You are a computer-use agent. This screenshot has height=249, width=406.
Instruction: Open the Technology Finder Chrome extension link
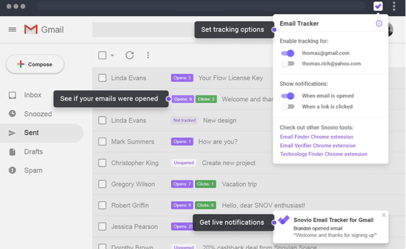pyautogui.click(x=324, y=154)
